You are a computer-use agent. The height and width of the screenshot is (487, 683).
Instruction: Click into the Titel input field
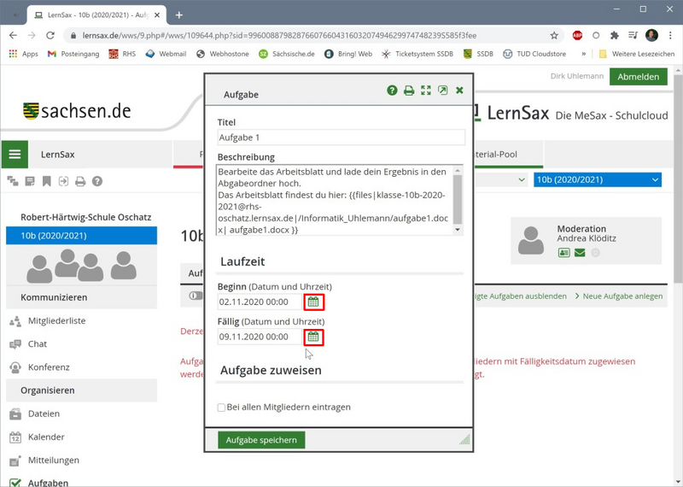pos(341,138)
